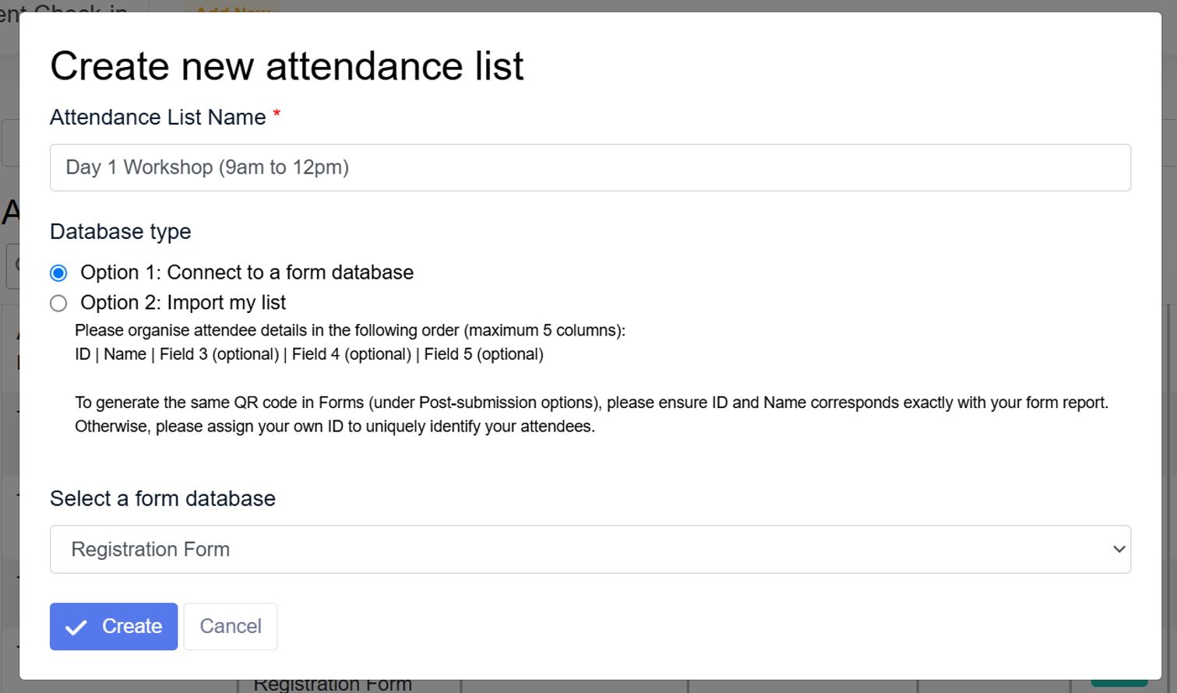Open the Registration Form database dropdown
The image size is (1177, 693).
coord(590,550)
